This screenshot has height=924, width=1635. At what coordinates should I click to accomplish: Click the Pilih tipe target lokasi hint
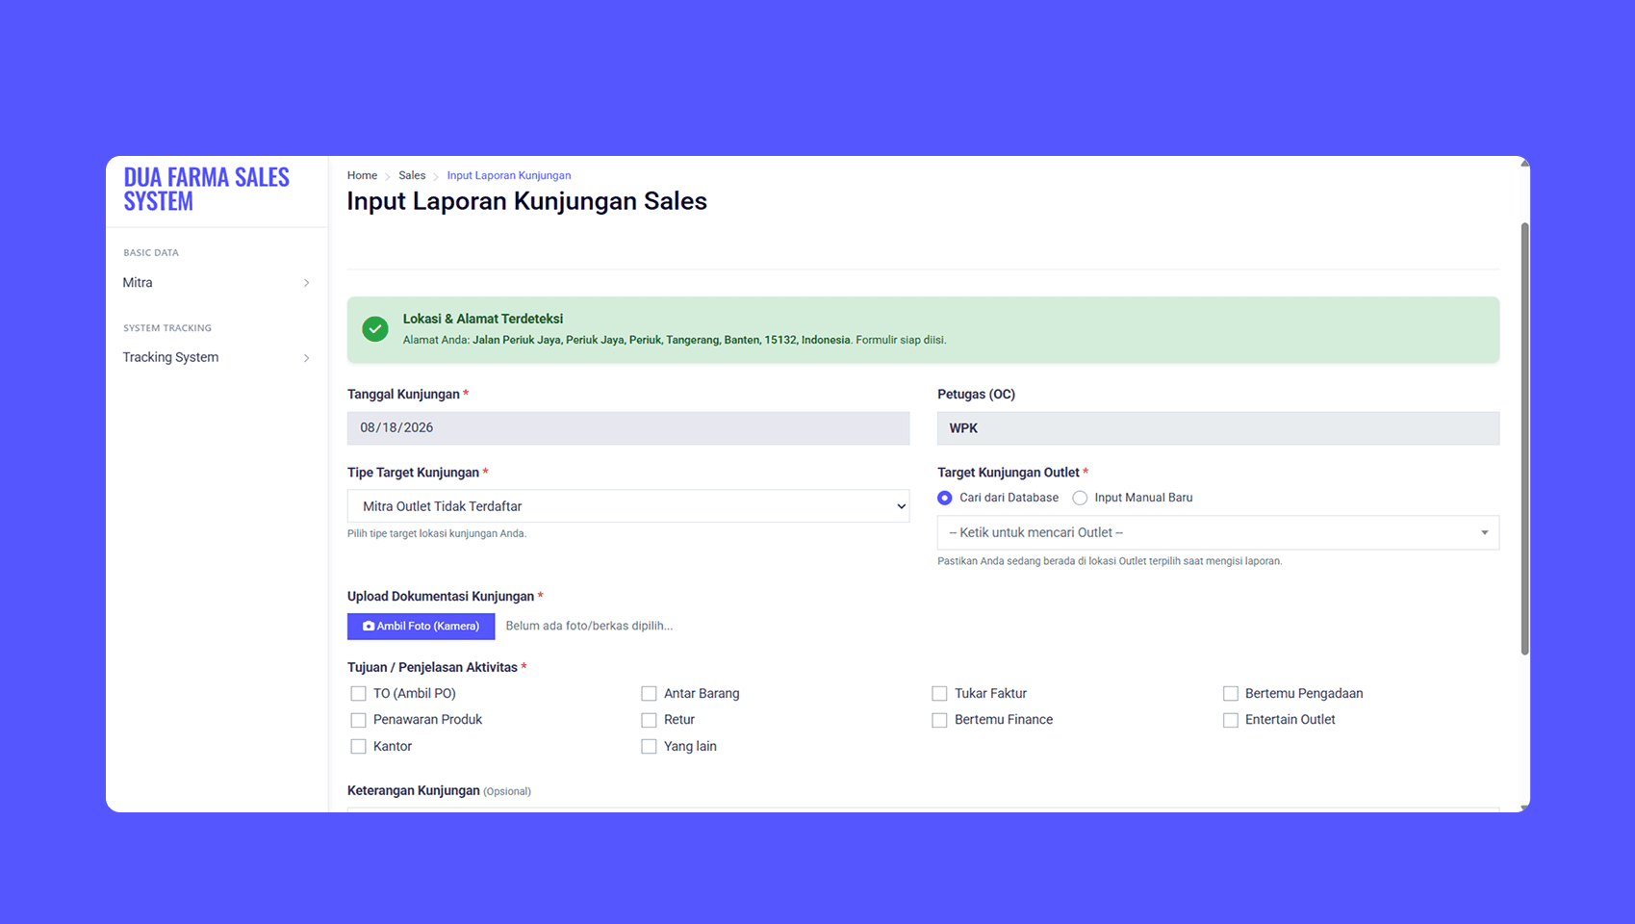click(x=437, y=533)
